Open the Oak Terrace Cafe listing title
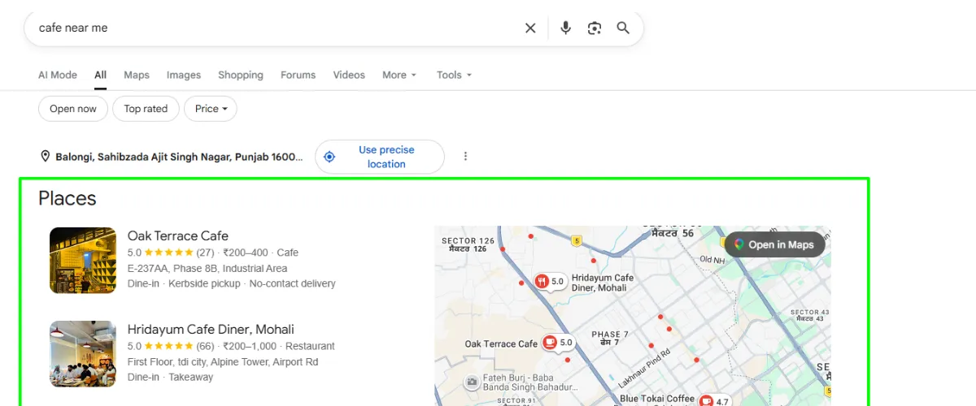Viewport: 976px width, 406px height. [x=178, y=235]
